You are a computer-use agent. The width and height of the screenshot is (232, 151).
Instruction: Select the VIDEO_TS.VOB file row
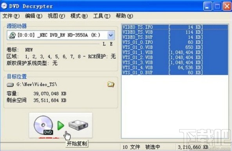[x=175, y=32]
